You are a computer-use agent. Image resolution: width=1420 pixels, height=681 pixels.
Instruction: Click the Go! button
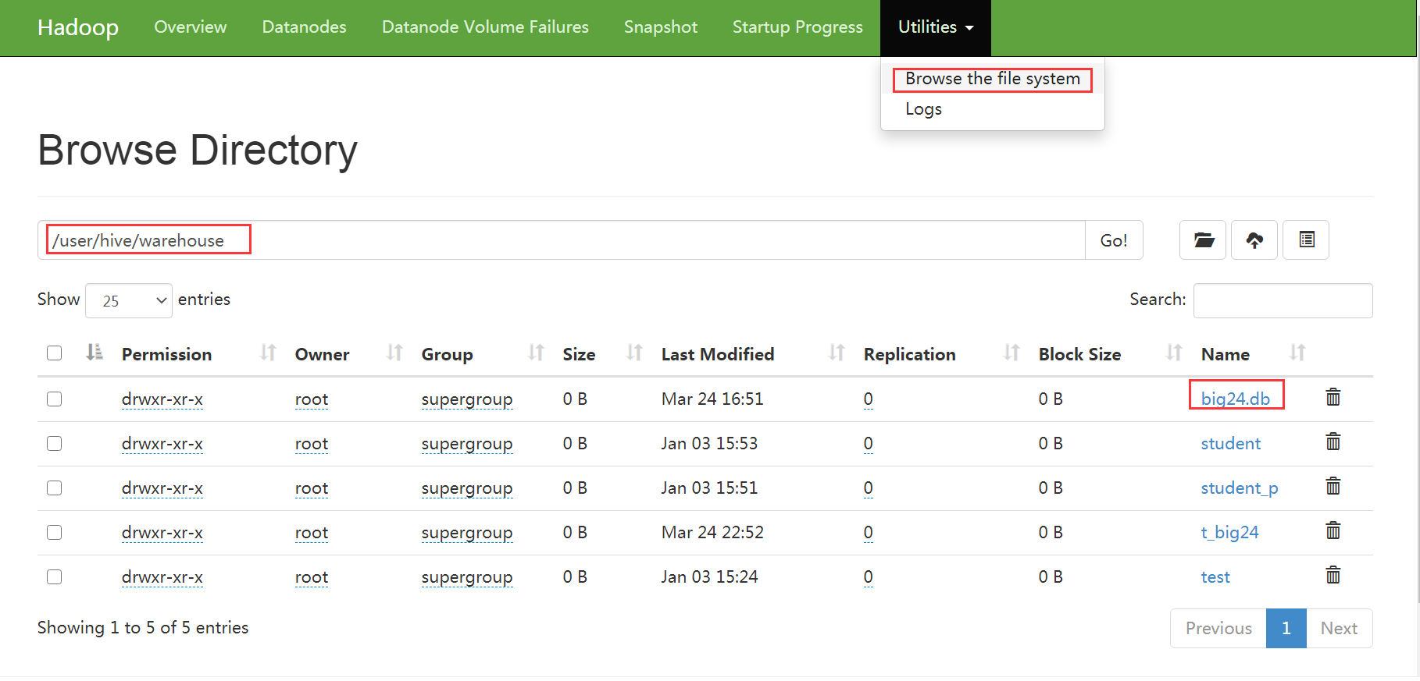click(1114, 240)
